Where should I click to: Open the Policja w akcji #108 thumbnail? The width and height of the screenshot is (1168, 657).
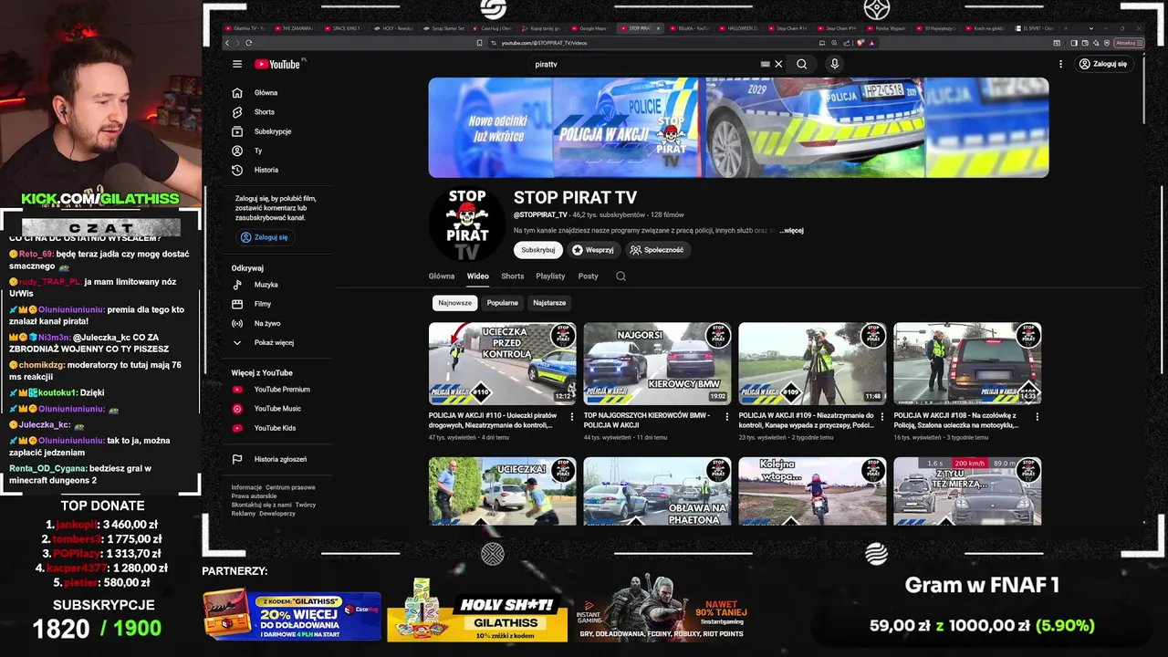tap(967, 363)
